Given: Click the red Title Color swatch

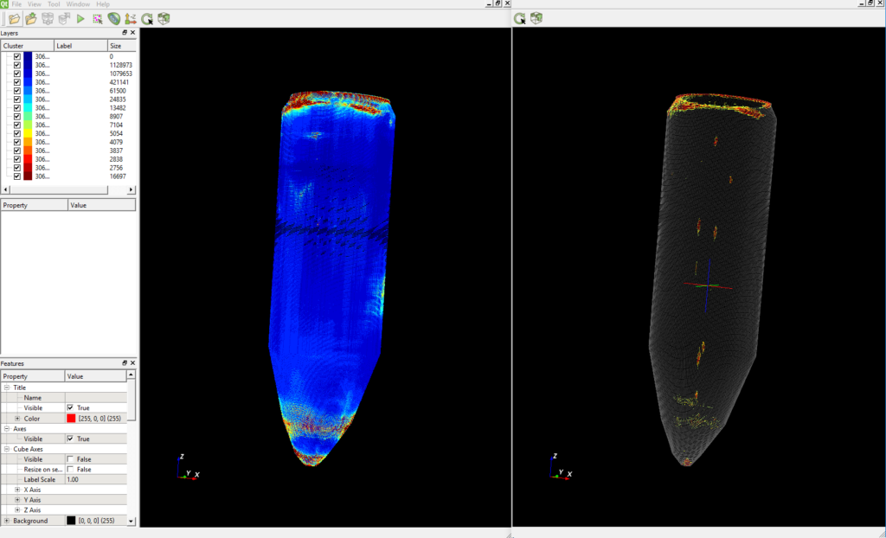Looking at the screenshot, I should click(71, 418).
